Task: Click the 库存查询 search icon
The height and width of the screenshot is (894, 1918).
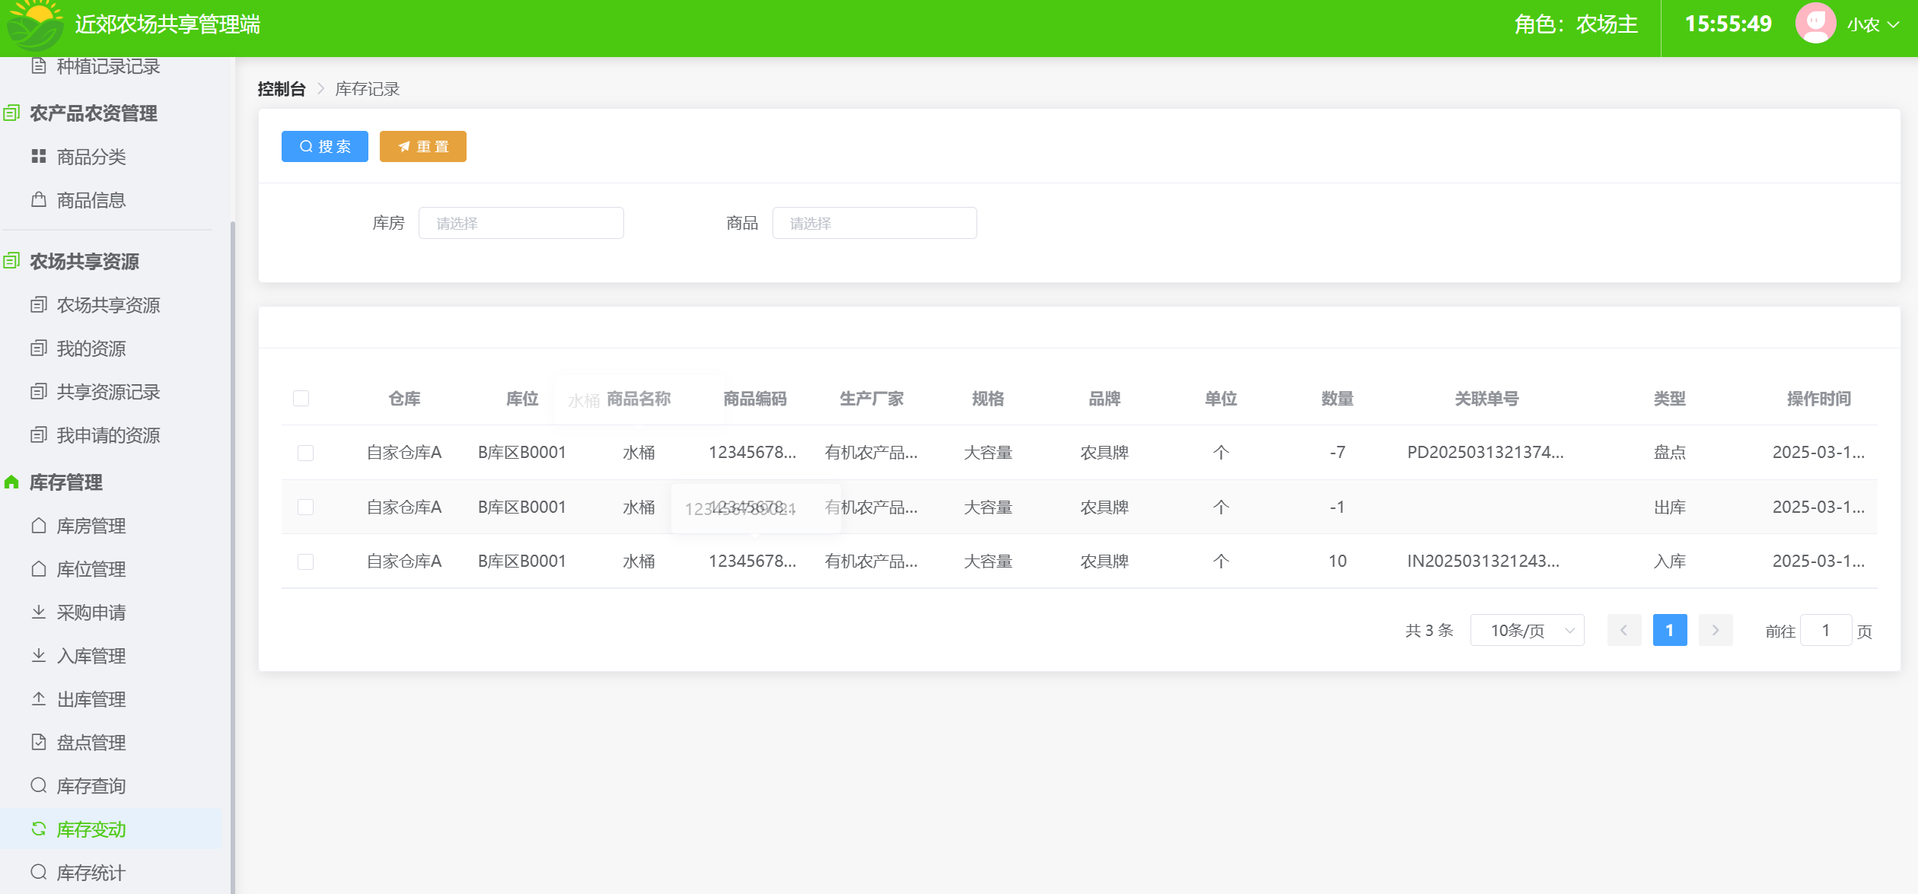Action: point(39,786)
